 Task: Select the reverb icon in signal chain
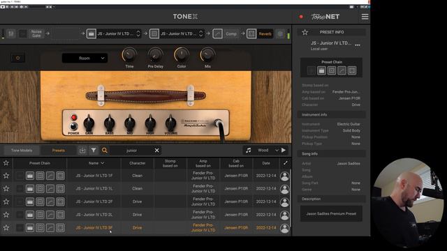pyautogui.click(x=251, y=34)
